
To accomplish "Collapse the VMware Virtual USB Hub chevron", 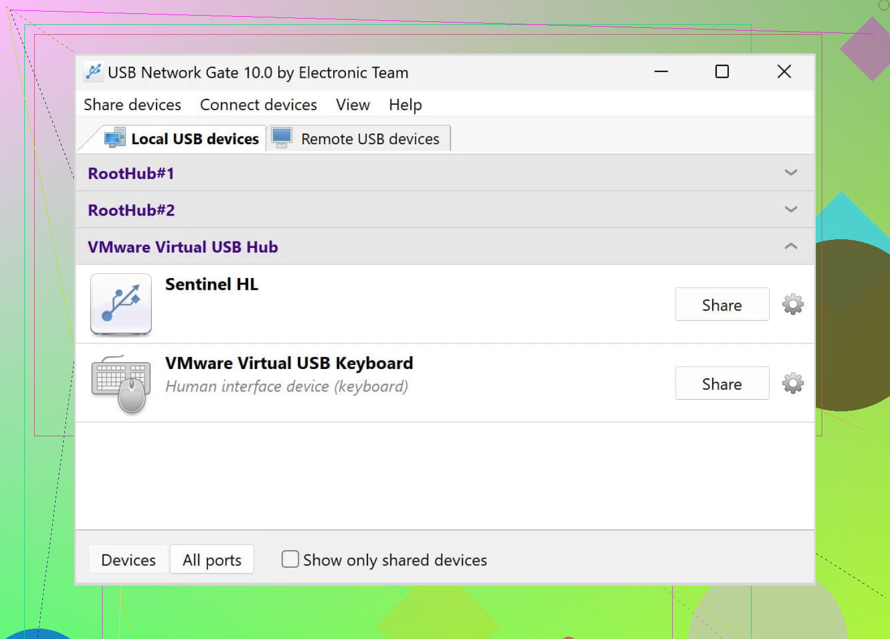I will tap(791, 246).
